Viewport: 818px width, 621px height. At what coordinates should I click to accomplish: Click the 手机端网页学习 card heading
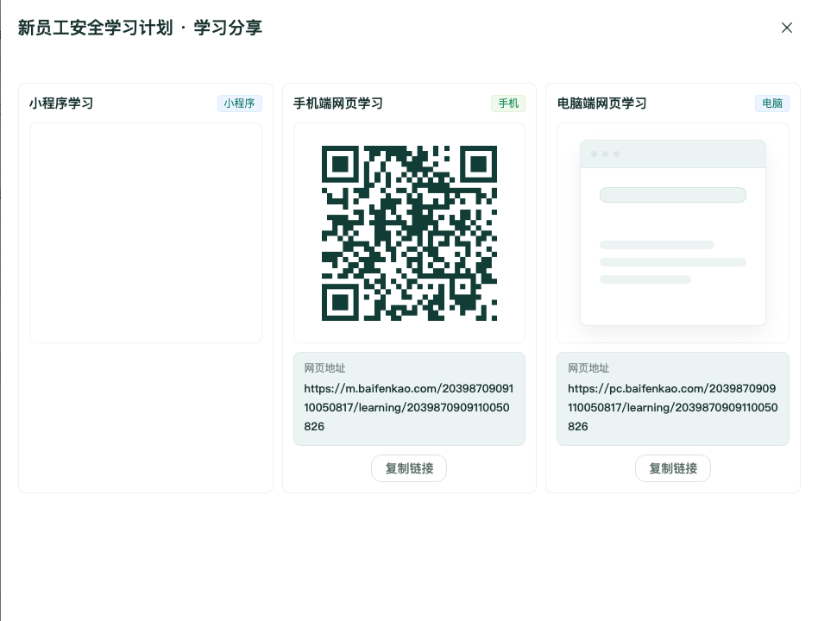pyautogui.click(x=338, y=103)
